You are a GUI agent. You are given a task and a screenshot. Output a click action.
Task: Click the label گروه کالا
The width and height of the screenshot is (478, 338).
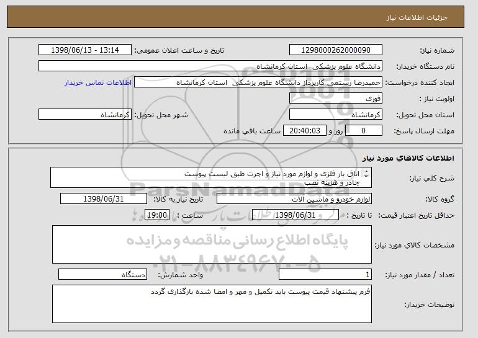pos(440,199)
